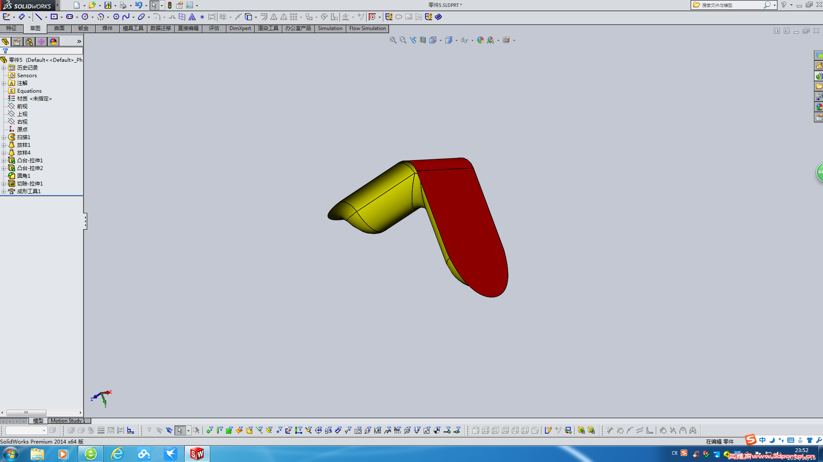Open the Simulation tab
The width and height of the screenshot is (823, 462).
click(330, 28)
